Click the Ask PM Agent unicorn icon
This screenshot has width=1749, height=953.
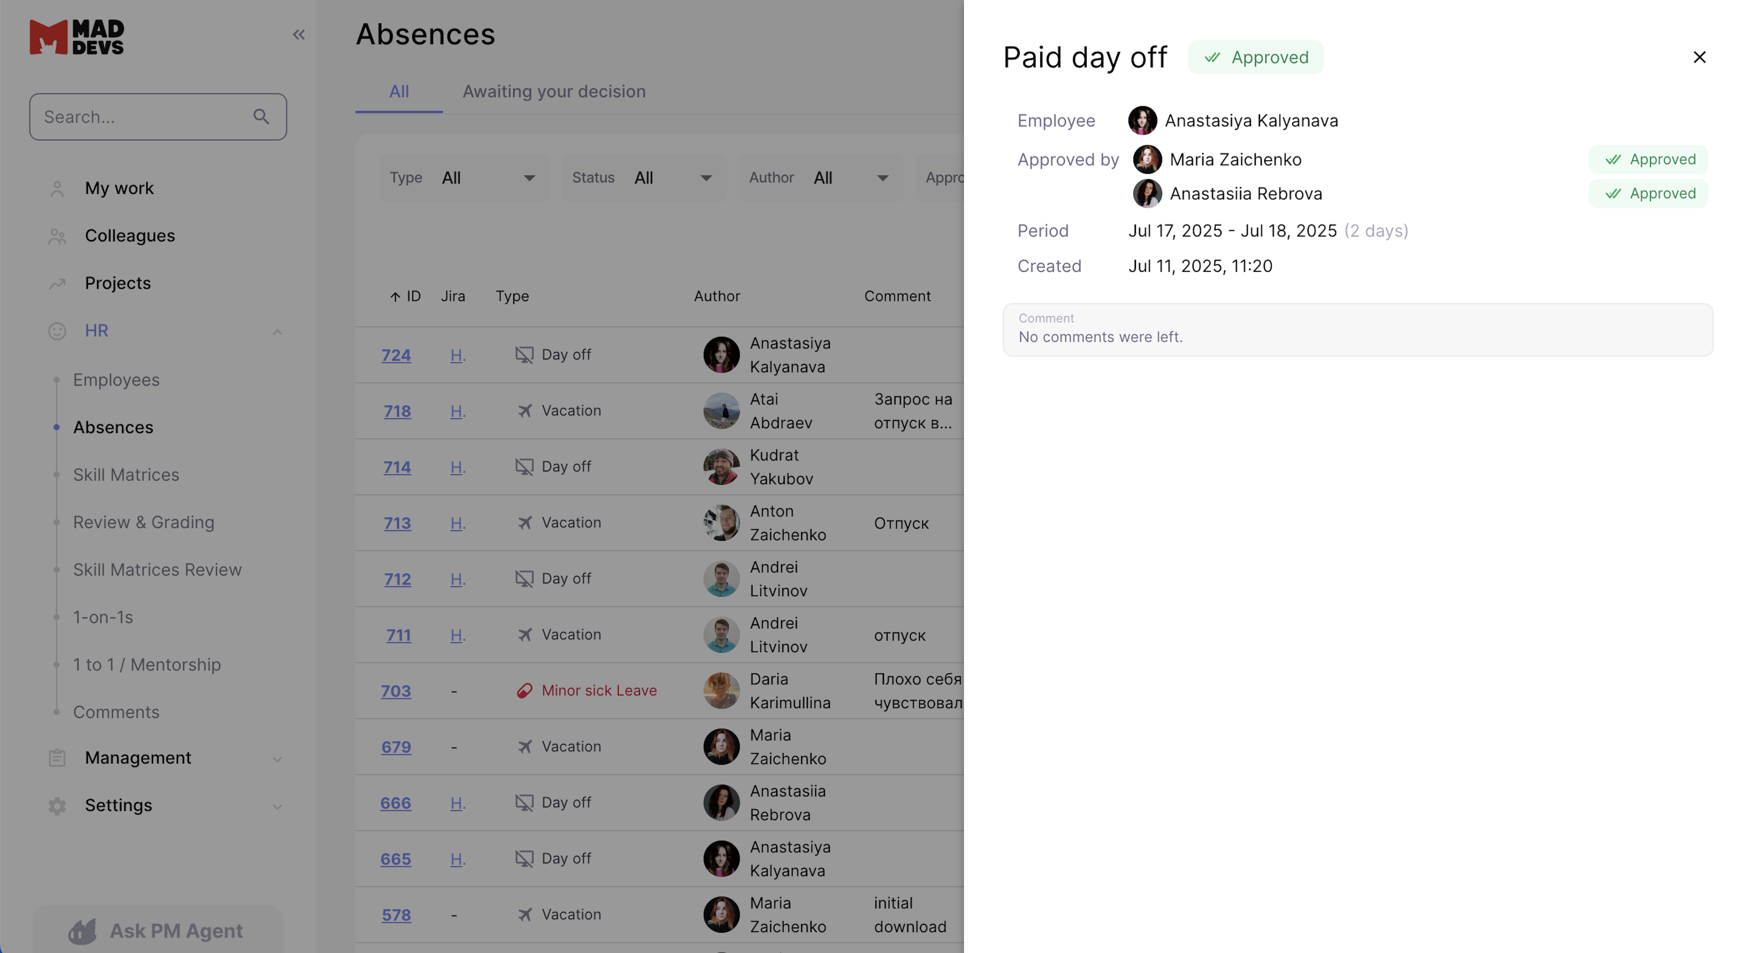pos(83,931)
